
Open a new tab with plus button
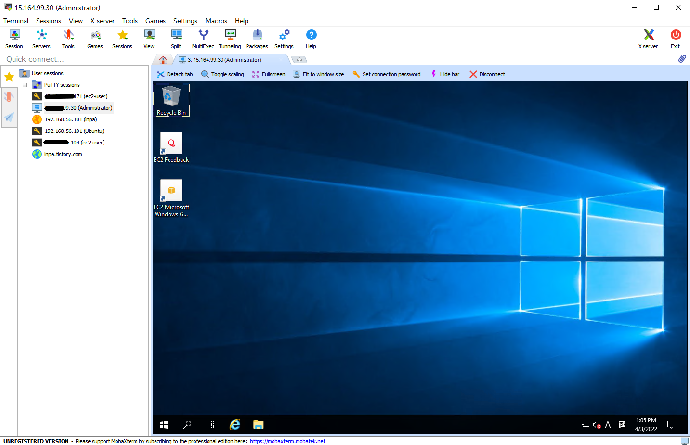click(299, 60)
